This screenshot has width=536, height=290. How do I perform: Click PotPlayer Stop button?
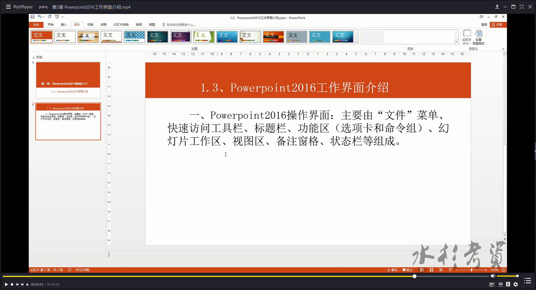coord(12,284)
